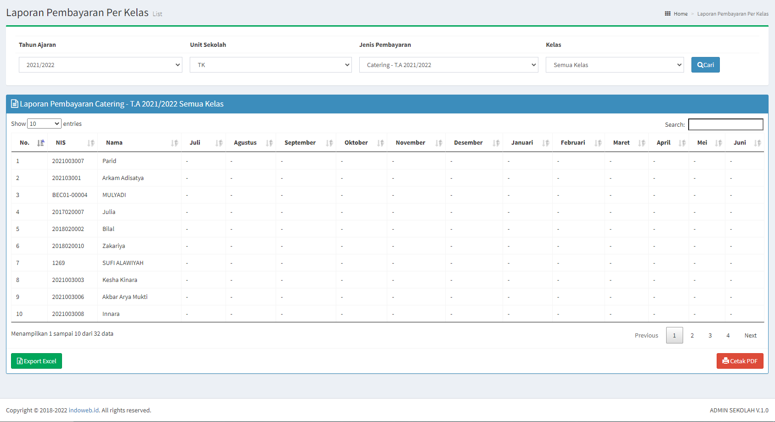Go to pagination page 2
This screenshot has height=422, width=775.
692,335
